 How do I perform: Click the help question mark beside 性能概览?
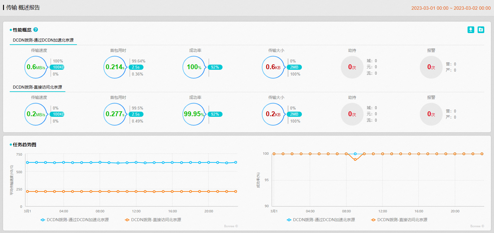click(x=36, y=30)
